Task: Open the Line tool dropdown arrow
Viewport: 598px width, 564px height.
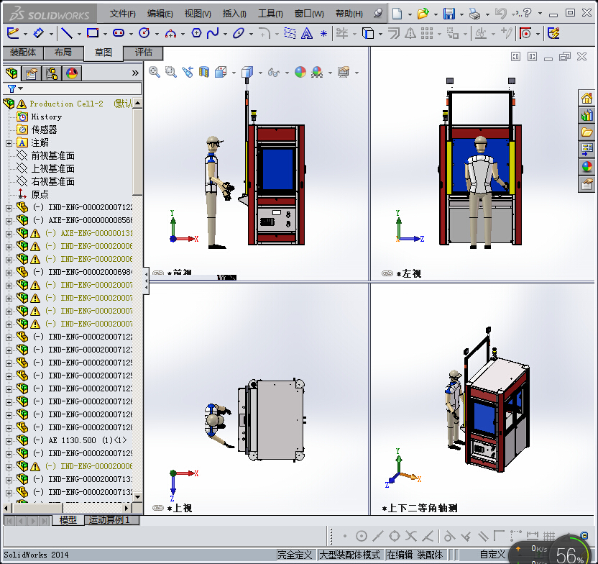Action: pos(79,34)
